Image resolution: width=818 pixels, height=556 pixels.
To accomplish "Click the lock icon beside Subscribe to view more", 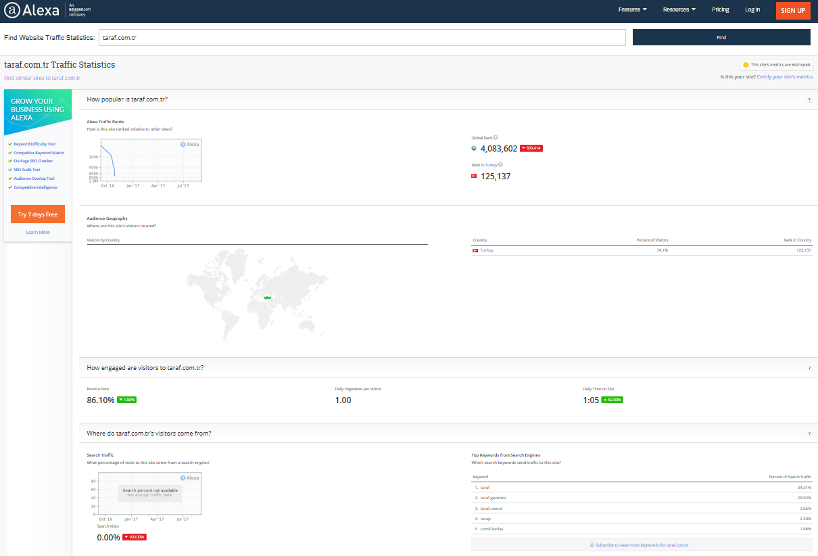I will 592,545.
